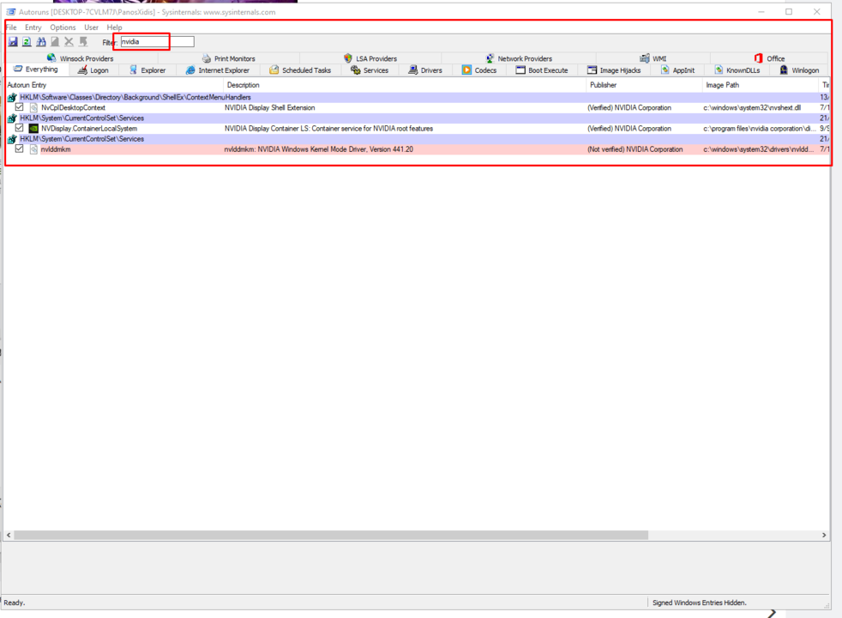Open the File menu
842x618 pixels.
pyautogui.click(x=11, y=27)
